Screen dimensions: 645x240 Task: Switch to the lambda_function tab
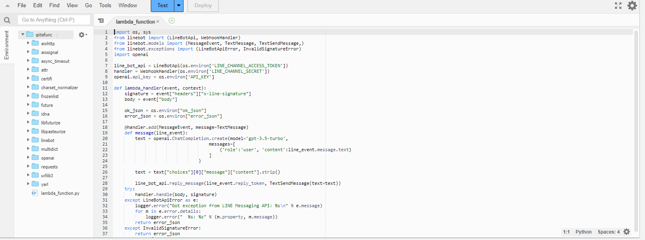tap(135, 22)
